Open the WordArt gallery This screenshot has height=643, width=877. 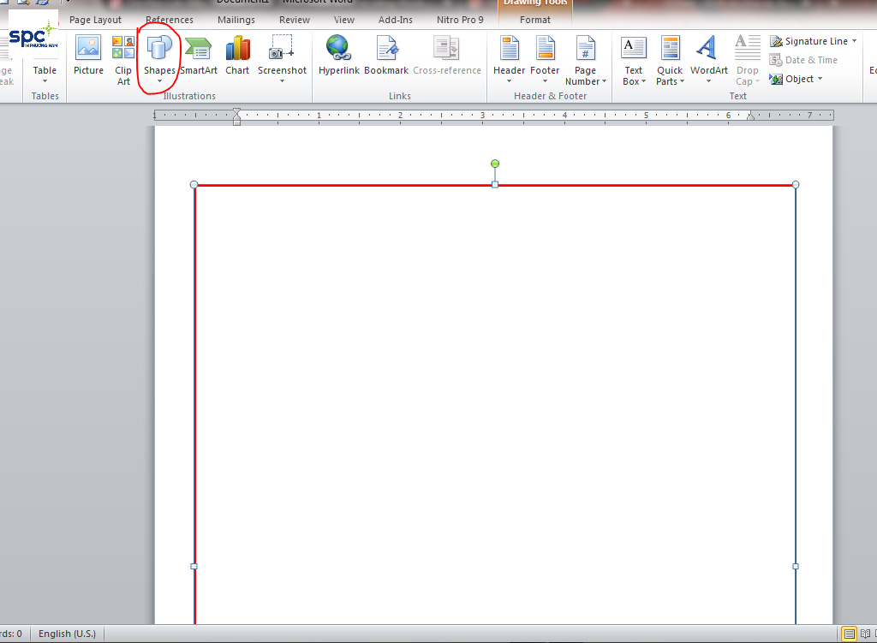tap(708, 60)
